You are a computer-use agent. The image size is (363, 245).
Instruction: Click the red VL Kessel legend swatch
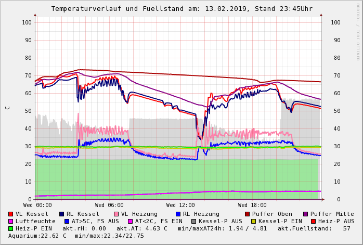(11, 214)
